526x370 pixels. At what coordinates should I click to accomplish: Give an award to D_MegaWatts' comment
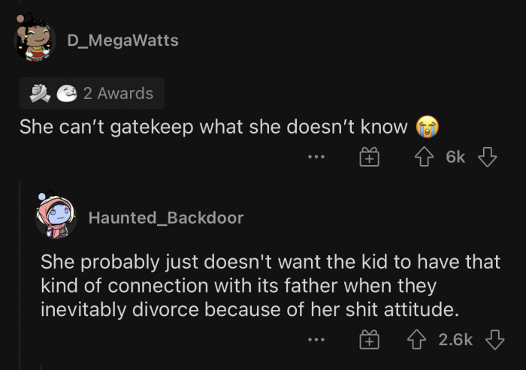click(x=367, y=158)
